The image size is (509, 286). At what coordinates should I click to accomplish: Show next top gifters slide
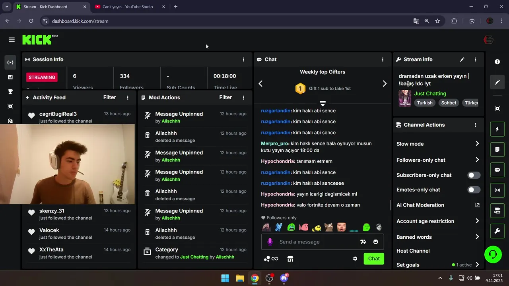[x=385, y=84]
